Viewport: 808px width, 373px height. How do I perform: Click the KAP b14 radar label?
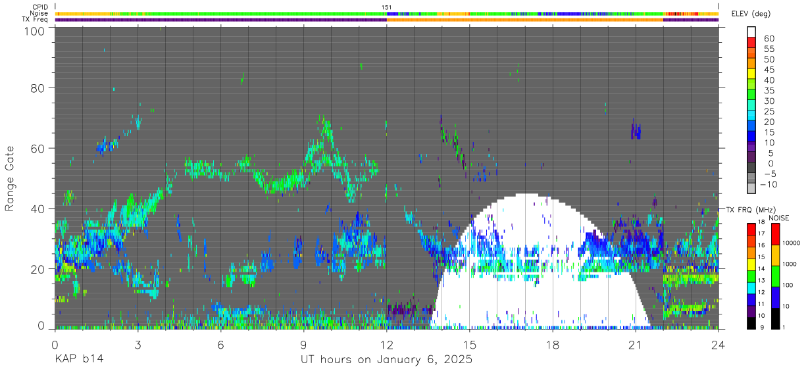click(79, 359)
